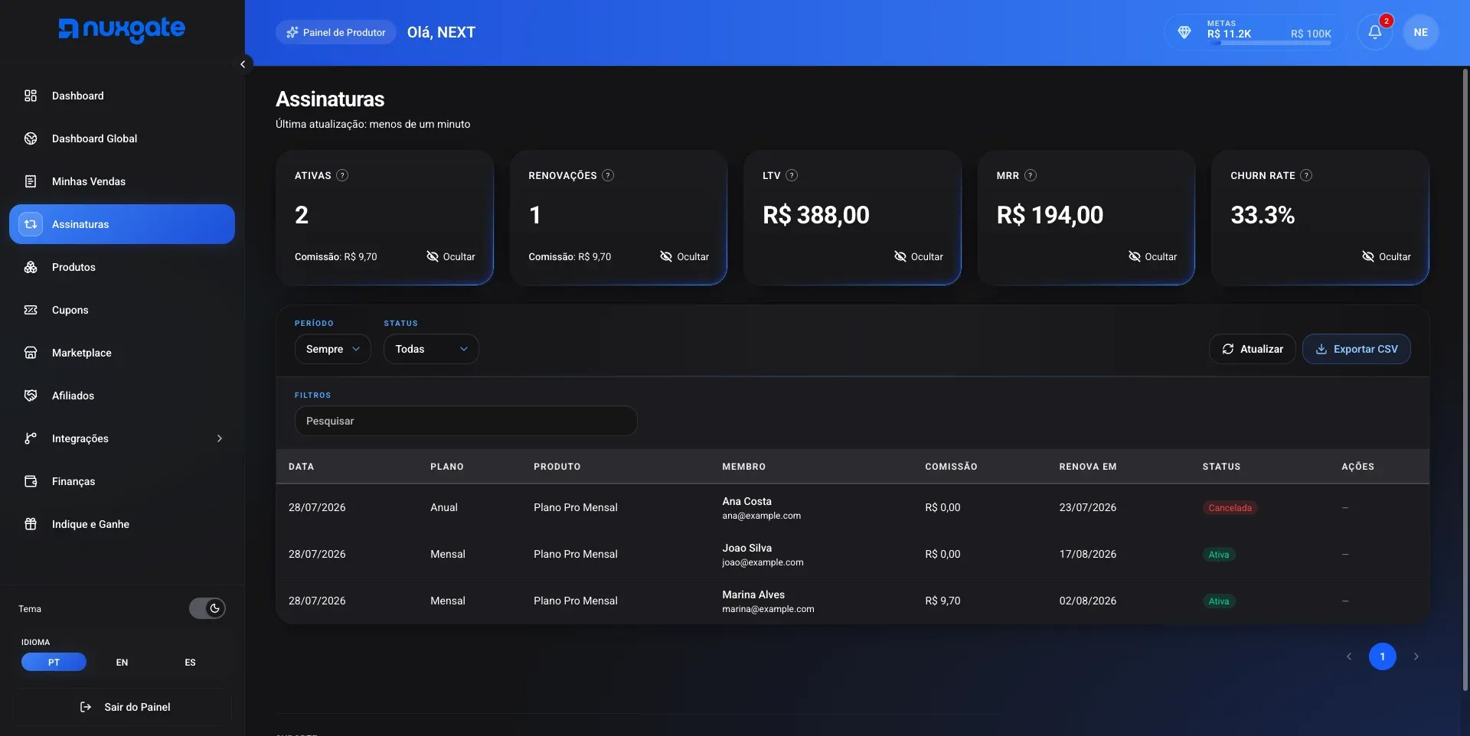Click the help icon next to MRR
1470x736 pixels.
pyautogui.click(x=1031, y=175)
